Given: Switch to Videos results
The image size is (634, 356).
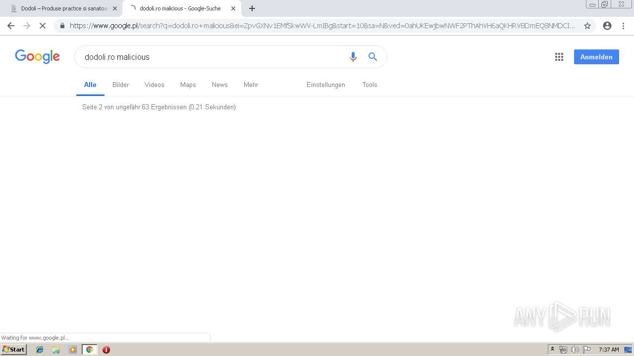Looking at the screenshot, I should tap(155, 85).
